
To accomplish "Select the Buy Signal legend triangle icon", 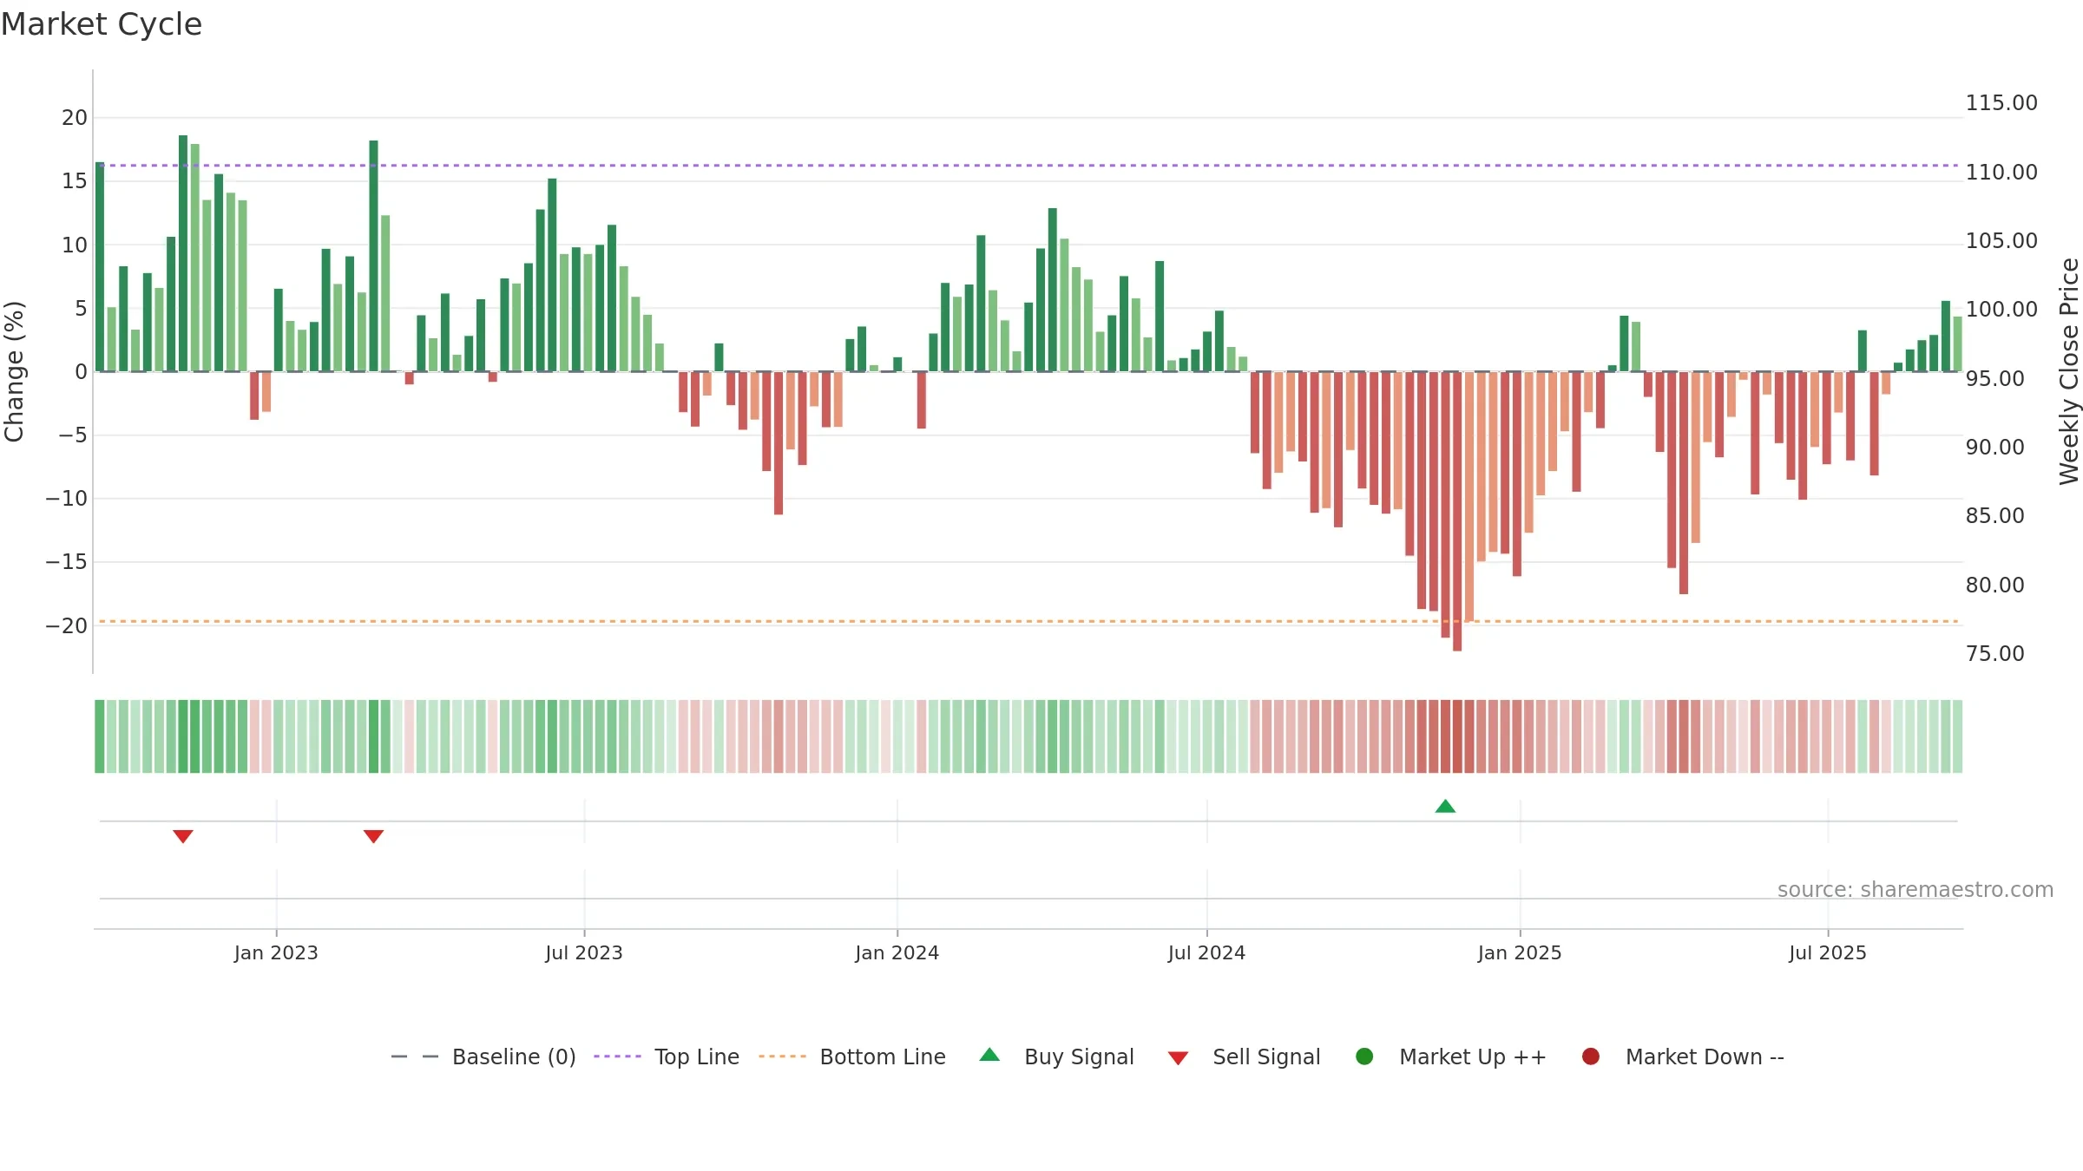I will [x=989, y=1055].
